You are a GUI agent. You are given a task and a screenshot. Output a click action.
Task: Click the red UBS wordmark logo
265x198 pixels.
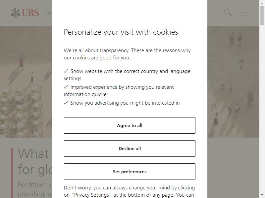[x=30, y=13]
